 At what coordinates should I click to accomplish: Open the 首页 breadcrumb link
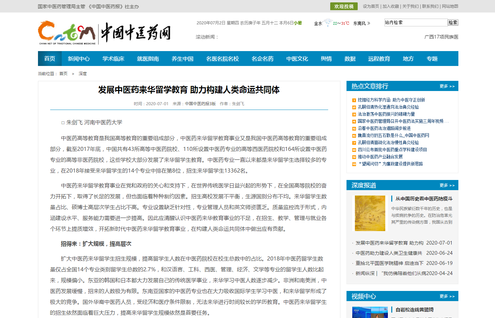pos(63,74)
